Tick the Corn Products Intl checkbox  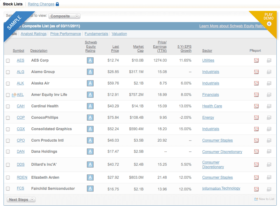(8, 141)
